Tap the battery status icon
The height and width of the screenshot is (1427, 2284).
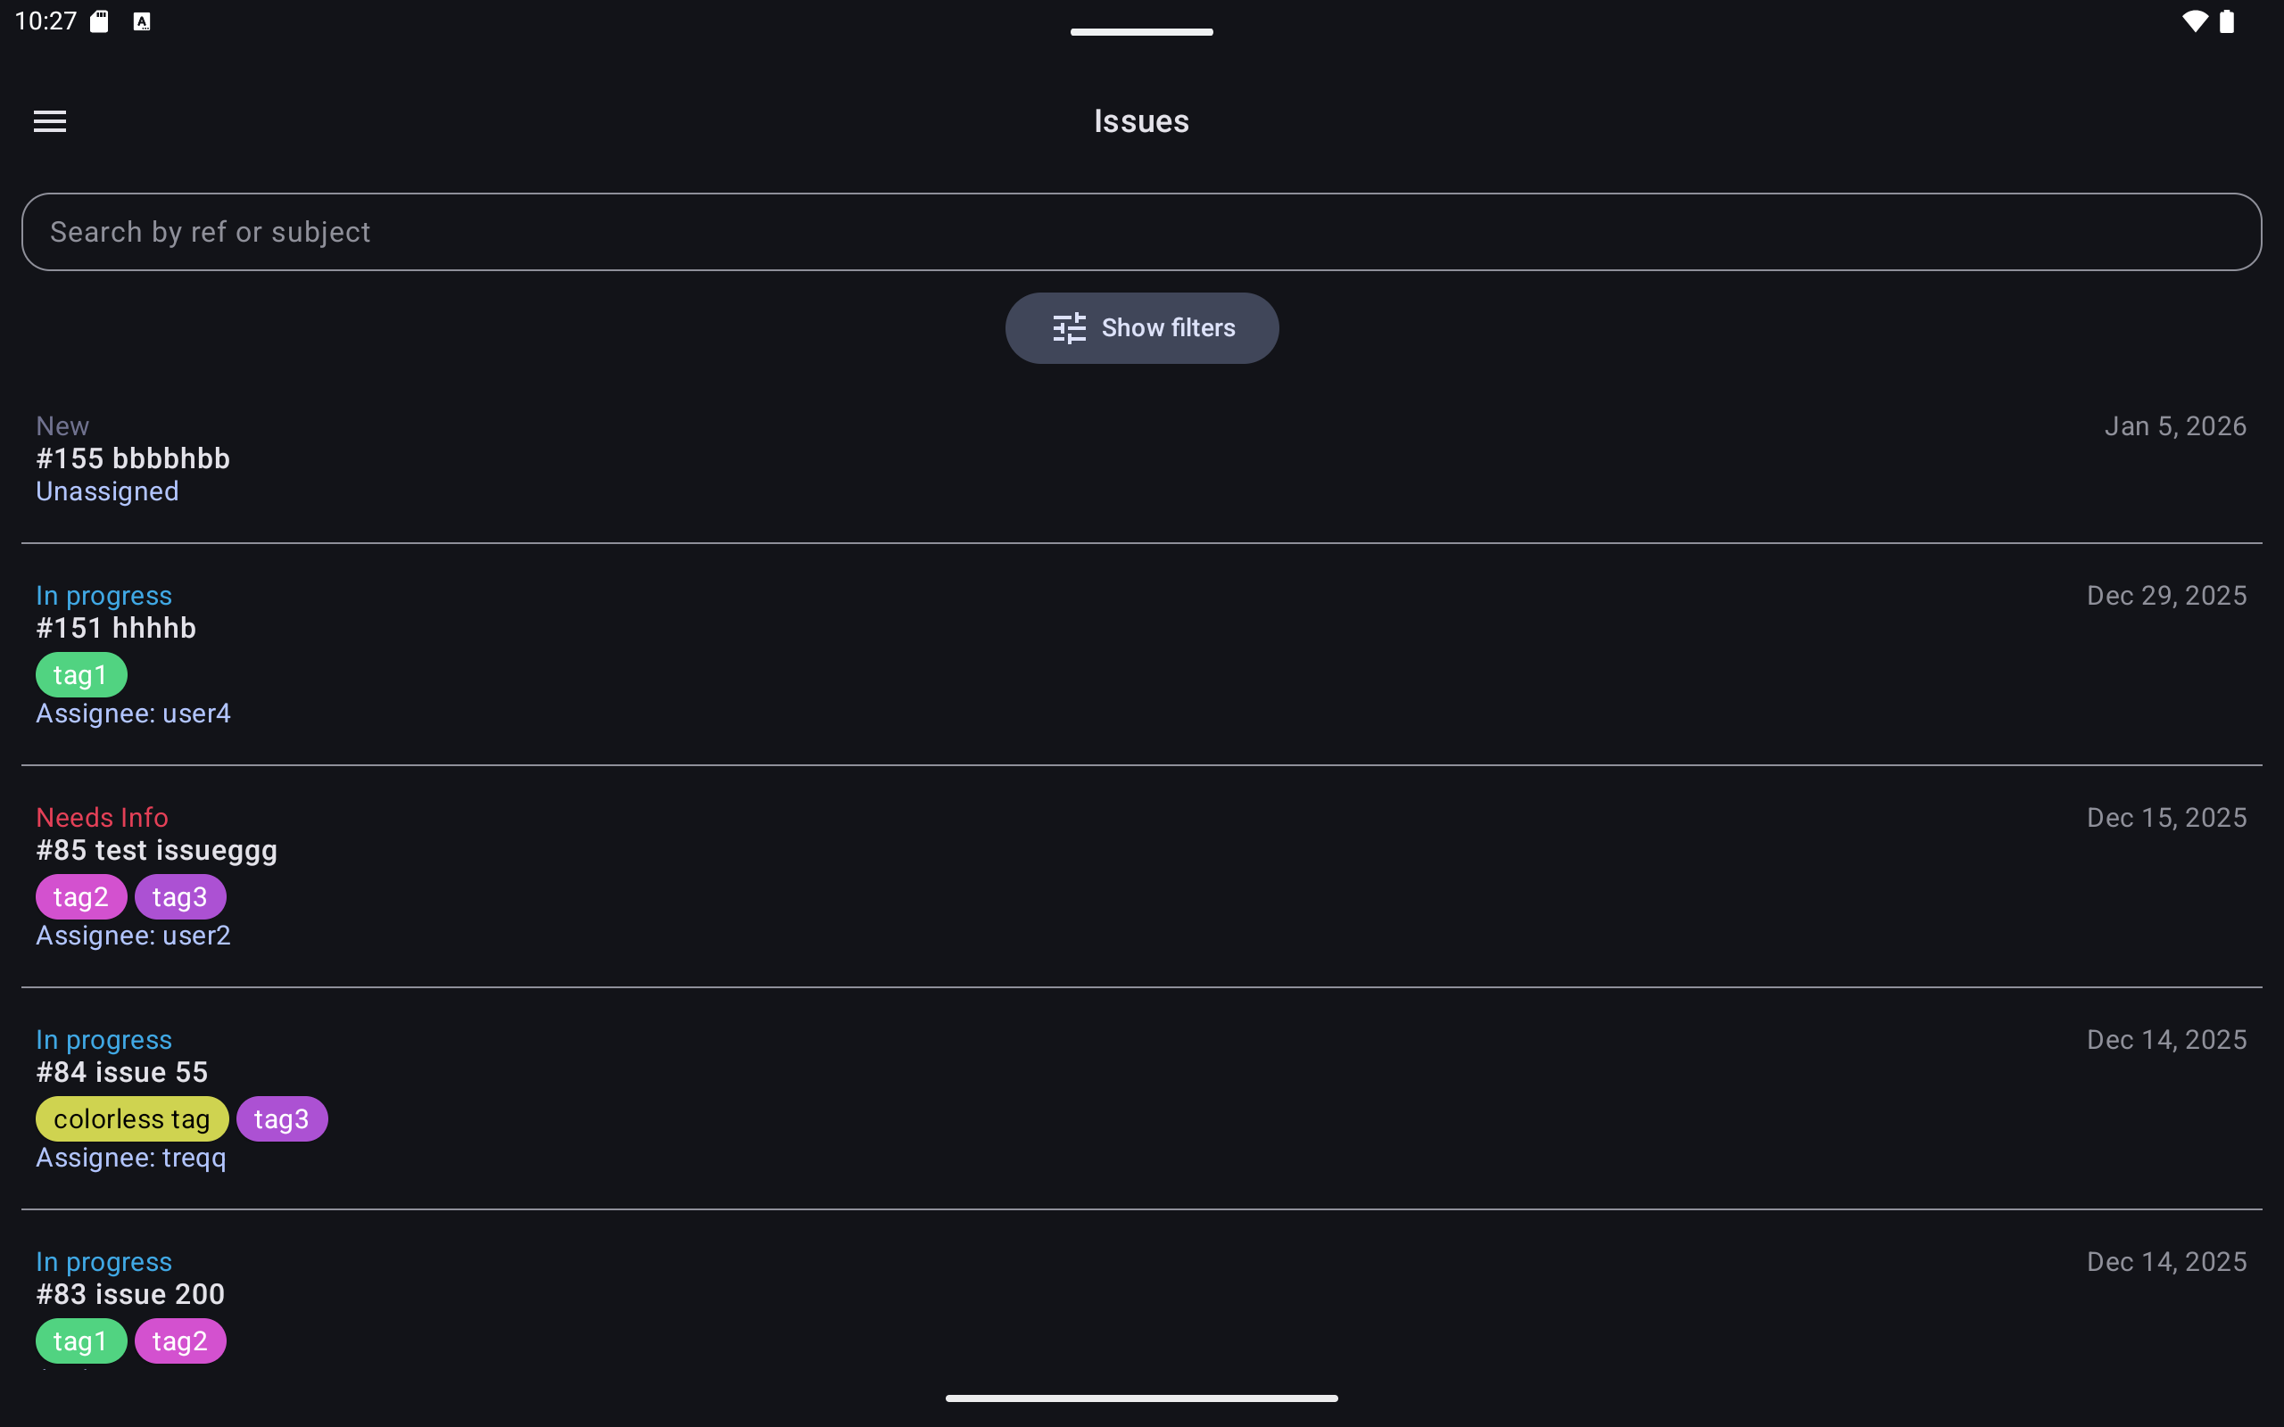(2226, 21)
